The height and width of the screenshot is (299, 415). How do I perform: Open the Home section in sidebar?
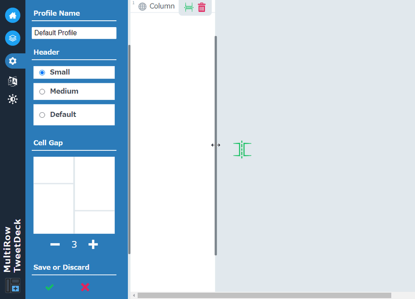tap(13, 15)
